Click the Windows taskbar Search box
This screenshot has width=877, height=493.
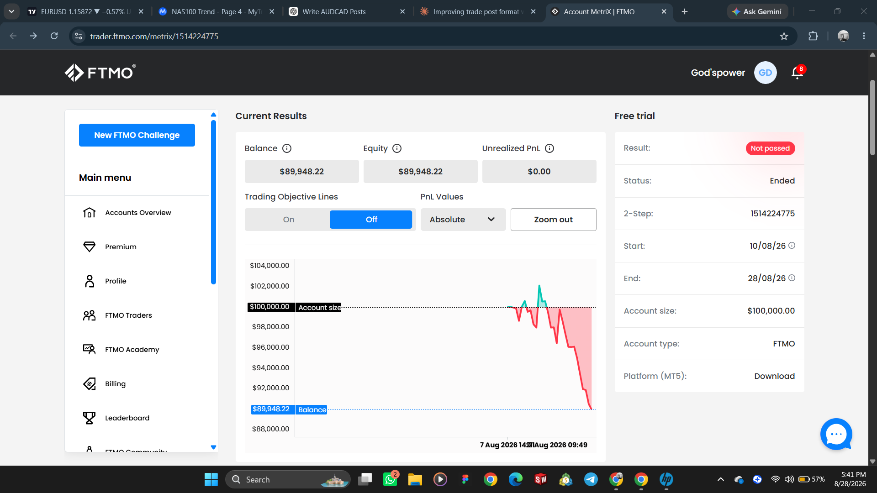pos(288,479)
